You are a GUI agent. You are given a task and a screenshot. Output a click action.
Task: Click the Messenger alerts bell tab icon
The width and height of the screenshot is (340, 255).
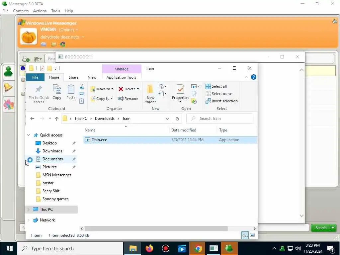[8, 88]
